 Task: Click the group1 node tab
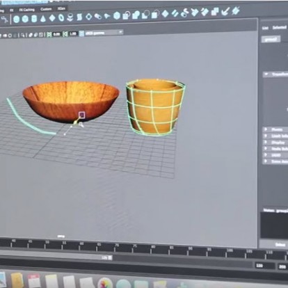[271, 39]
